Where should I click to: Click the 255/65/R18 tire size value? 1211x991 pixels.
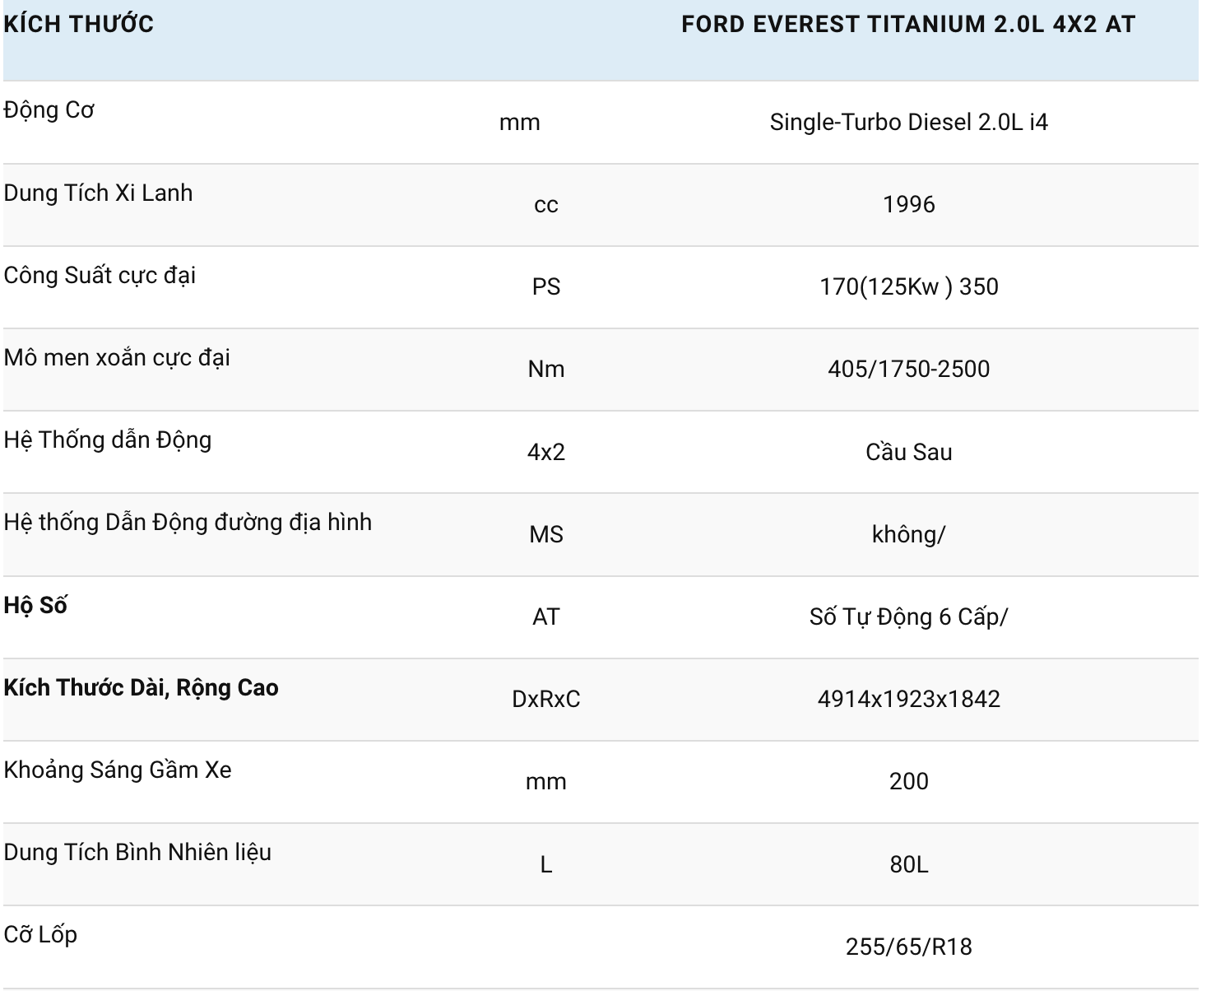[x=908, y=947]
